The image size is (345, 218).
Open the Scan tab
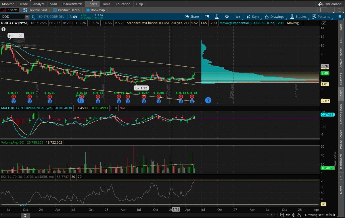53,4
